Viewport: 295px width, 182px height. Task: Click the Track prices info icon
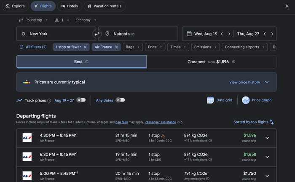point(49,101)
